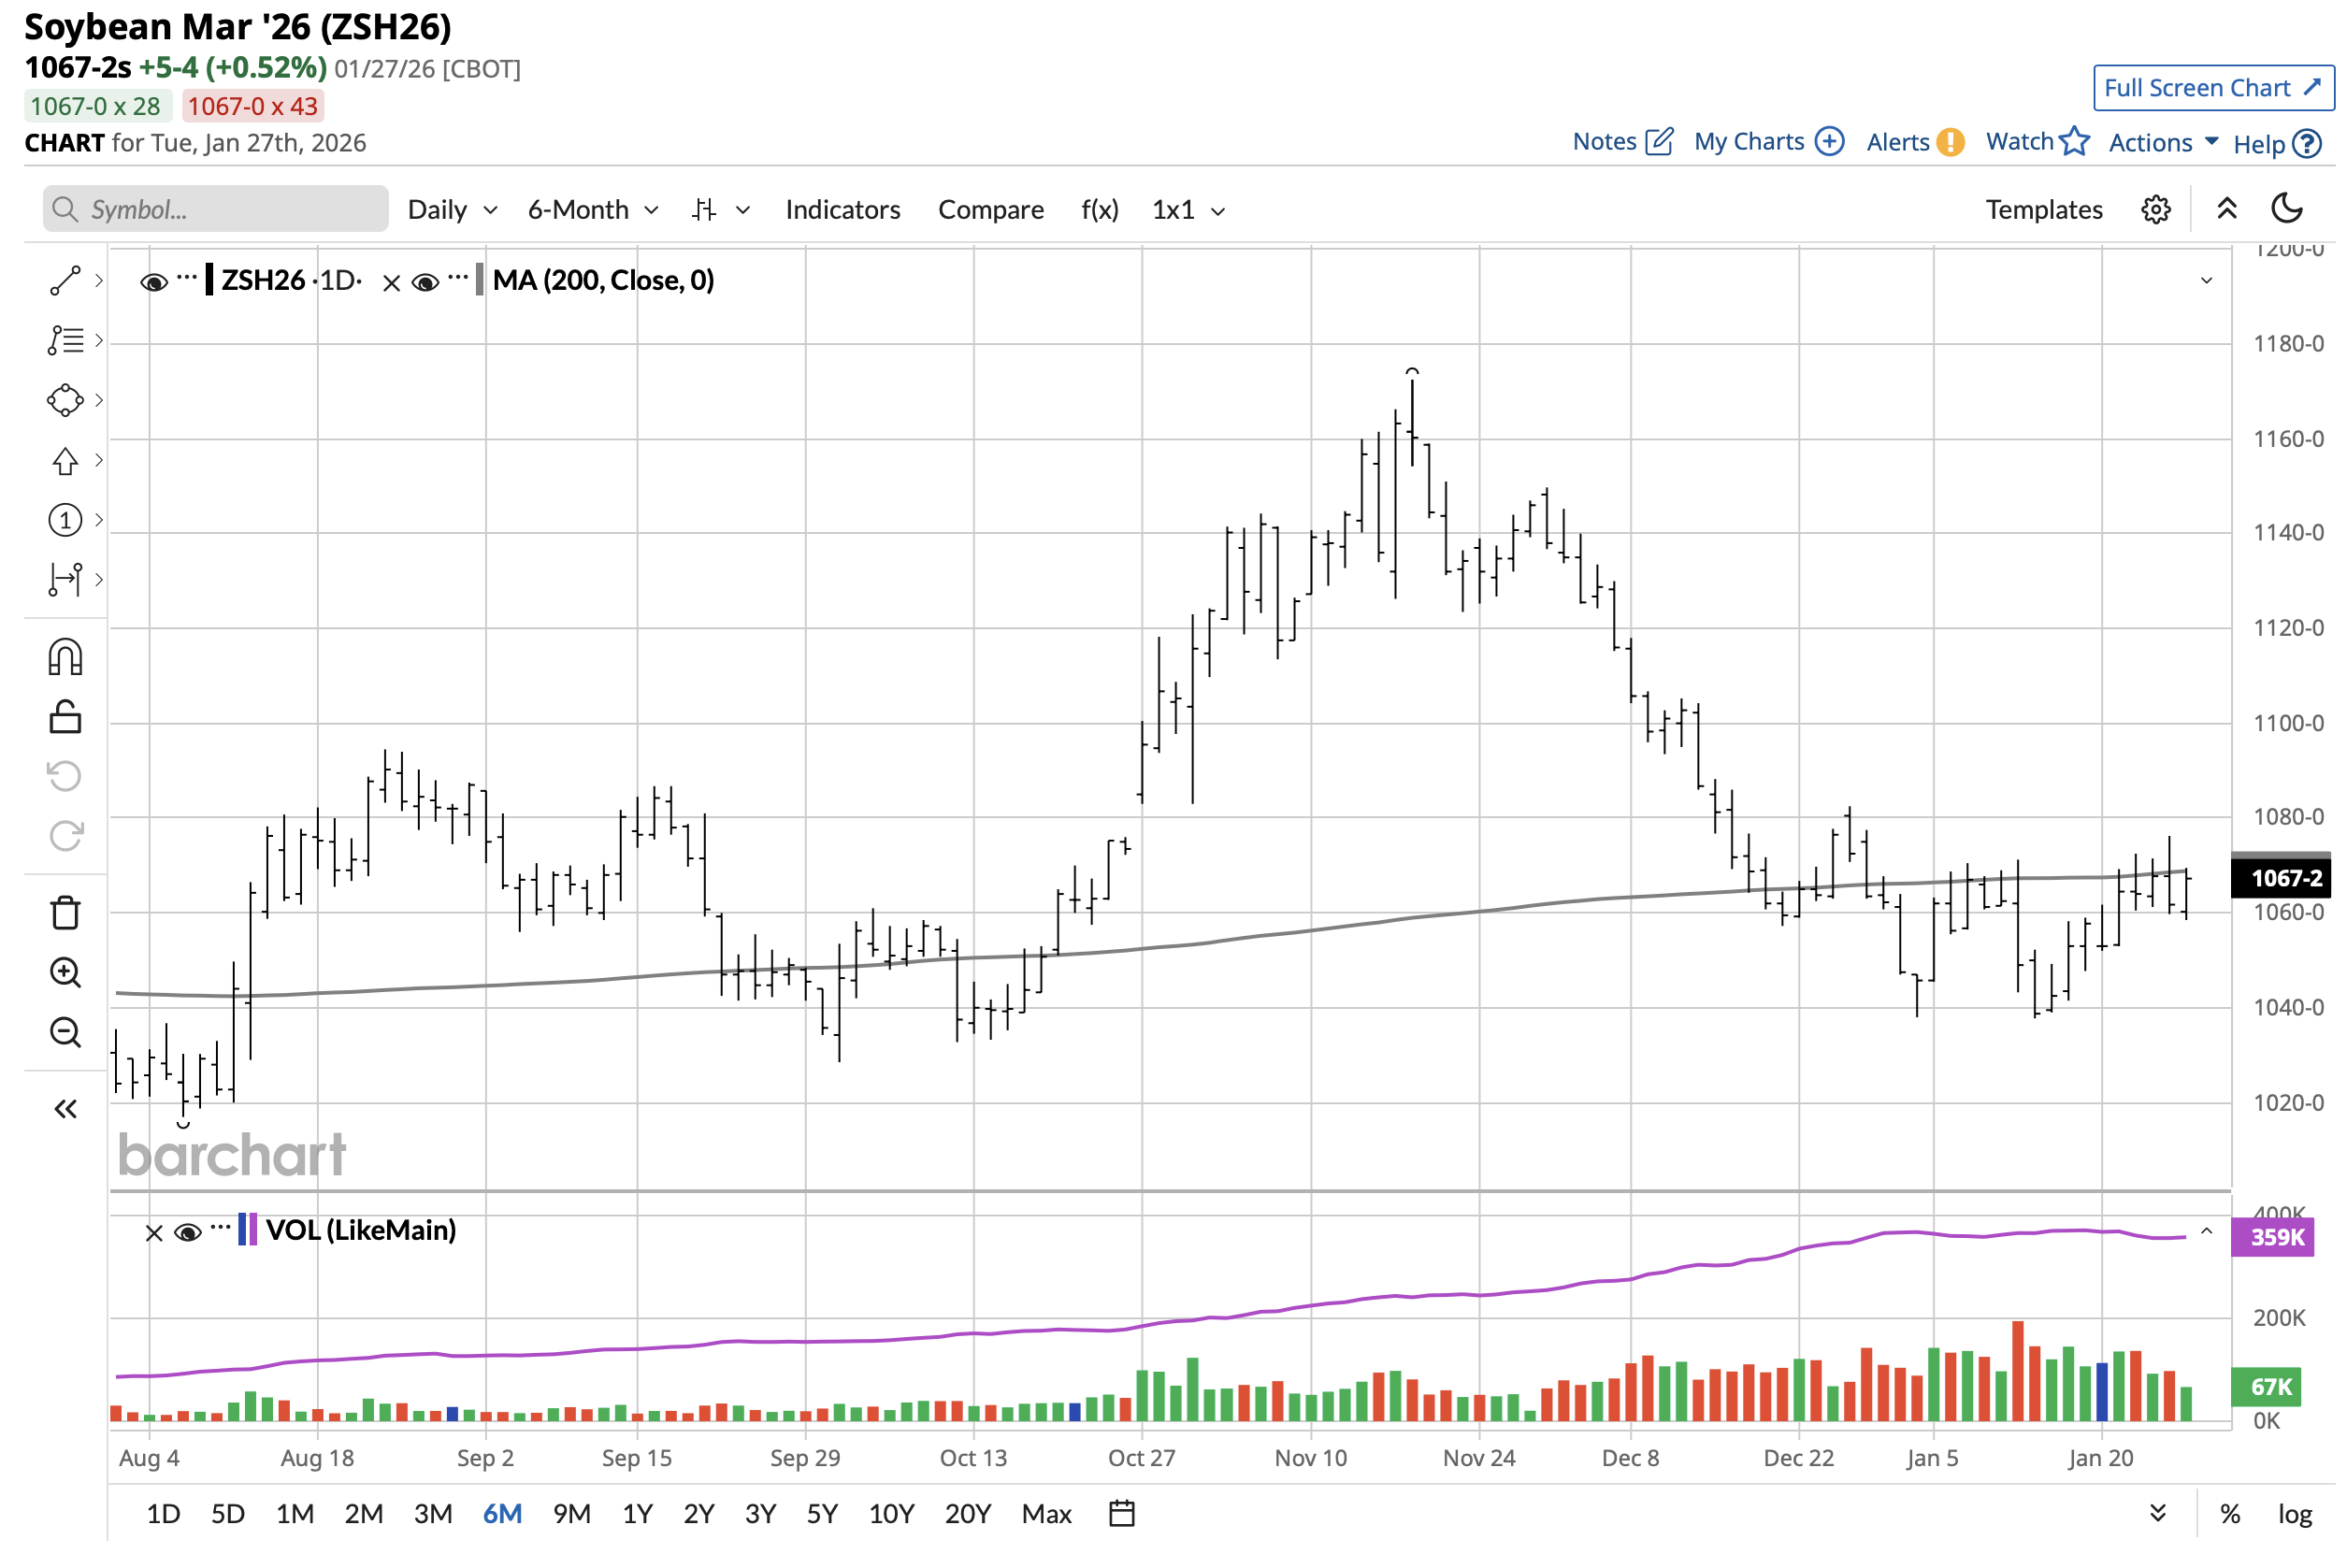Image resolution: width=2347 pixels, height=1554 pixels.
Task: Click the Symbol search field
Action: coord(215,210)
